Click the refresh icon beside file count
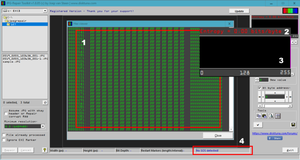Image resolution: width=300 pixels, height=160 pixels. tap(45, 102)
